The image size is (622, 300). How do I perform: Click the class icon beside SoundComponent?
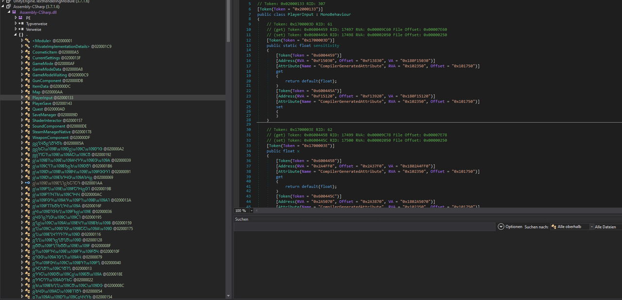(28, 126)
